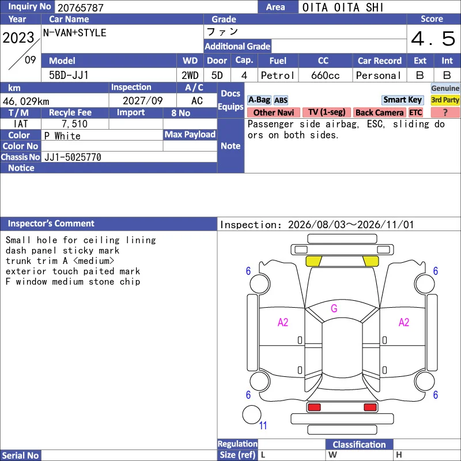Click the yellow right headlight on the diagram
Image resolution: width=461 pixels, height=461 pixels.
click(371, 261)
